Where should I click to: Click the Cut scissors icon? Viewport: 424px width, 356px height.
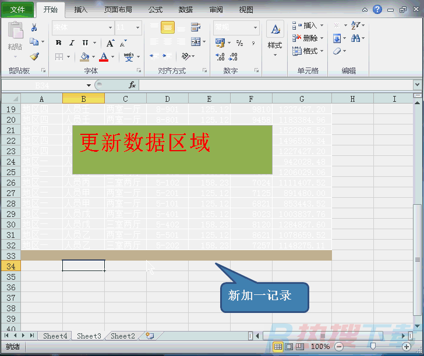click(34, 27)
